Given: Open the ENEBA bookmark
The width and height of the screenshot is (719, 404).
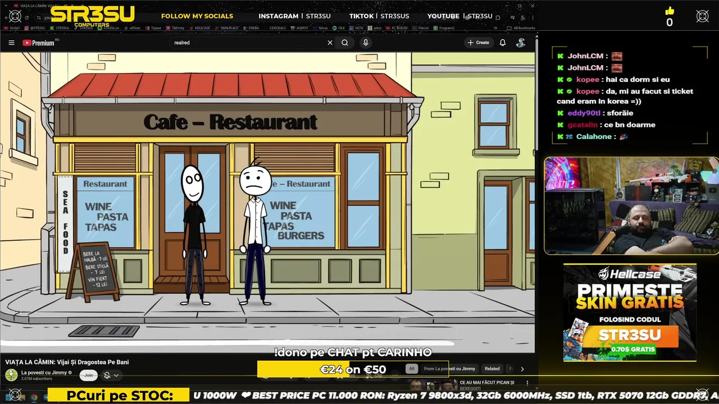Looking at the screenshot, I should (x=251, y=27).
